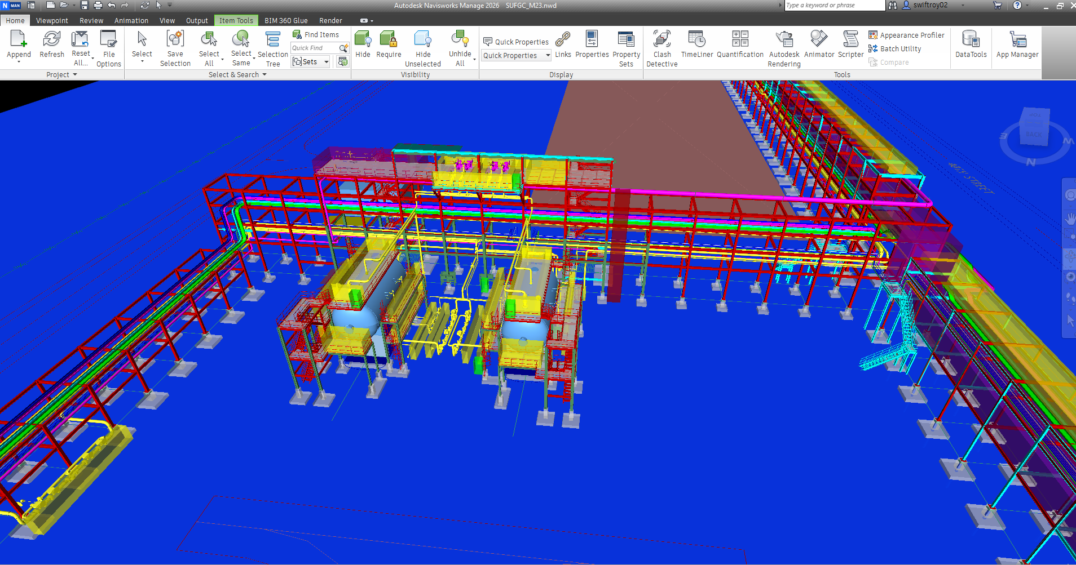Open the DataTools dialog
Screen dimensions: 1076x565
tap(970, 45)
